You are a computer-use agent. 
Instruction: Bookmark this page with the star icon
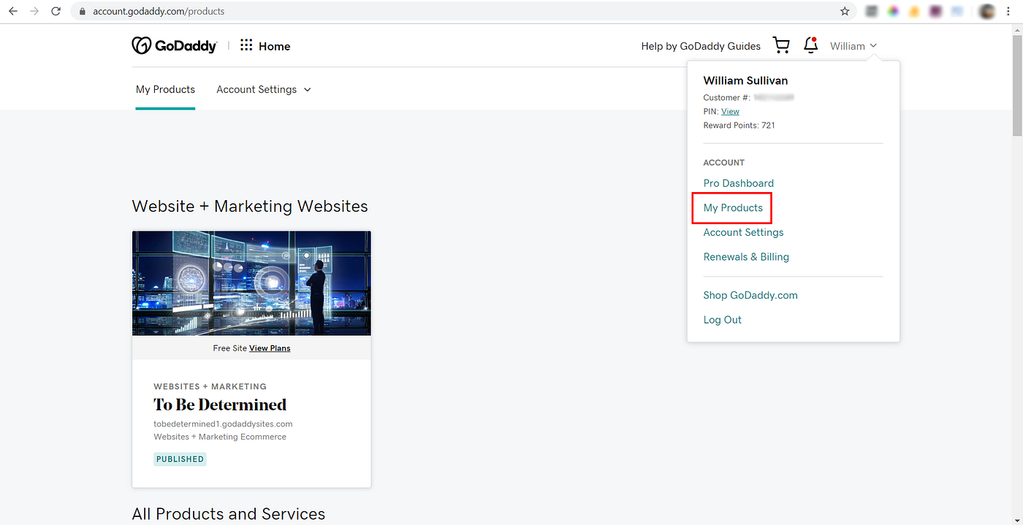point(845,11)
